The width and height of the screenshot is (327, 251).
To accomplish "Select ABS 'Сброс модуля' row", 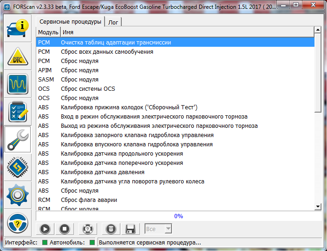I will coord(175,190).
